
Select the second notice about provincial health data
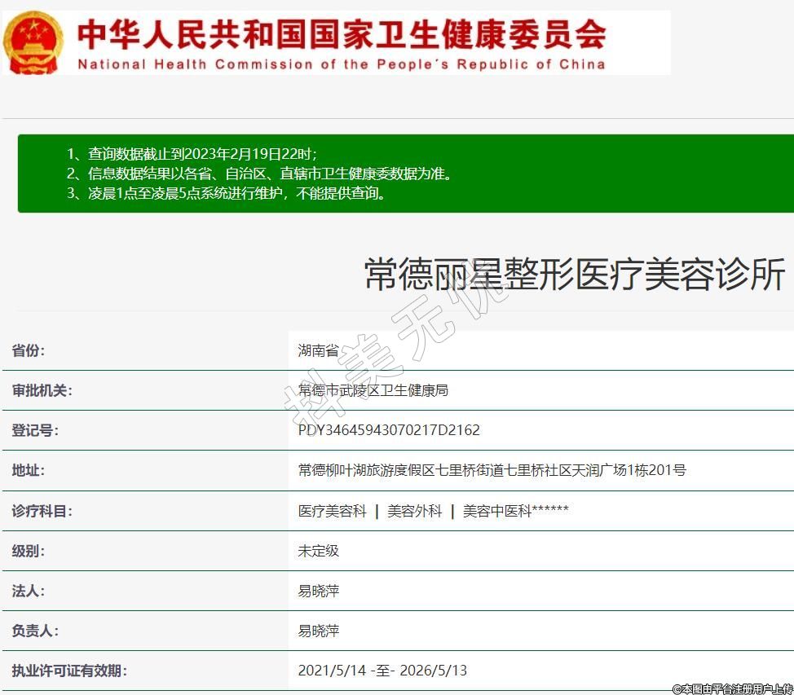(258, 174)
